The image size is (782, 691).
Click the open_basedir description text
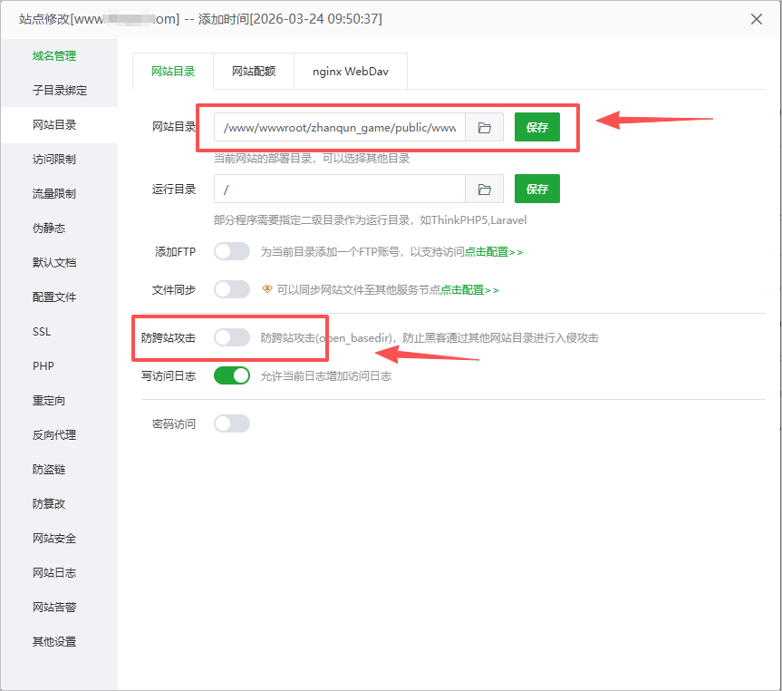tap(430, 338)
